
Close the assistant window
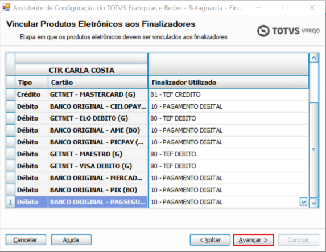(x=312, y=8)
